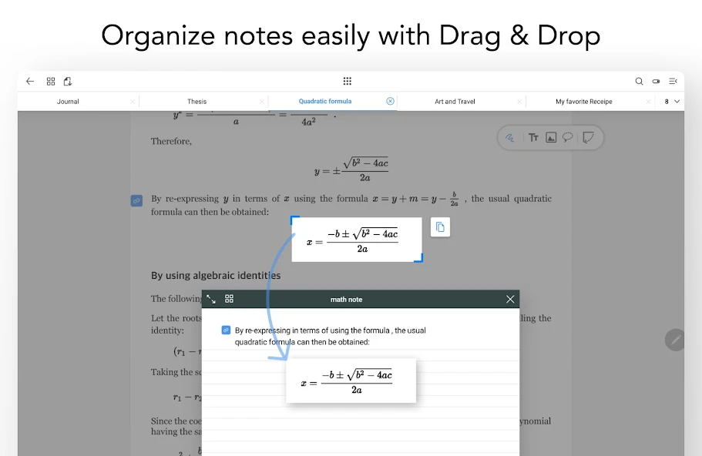Image resolution: width=702 pixels, height=456 pixels.
Task: Click the search magnifier icon
Action: coord(639,81)
